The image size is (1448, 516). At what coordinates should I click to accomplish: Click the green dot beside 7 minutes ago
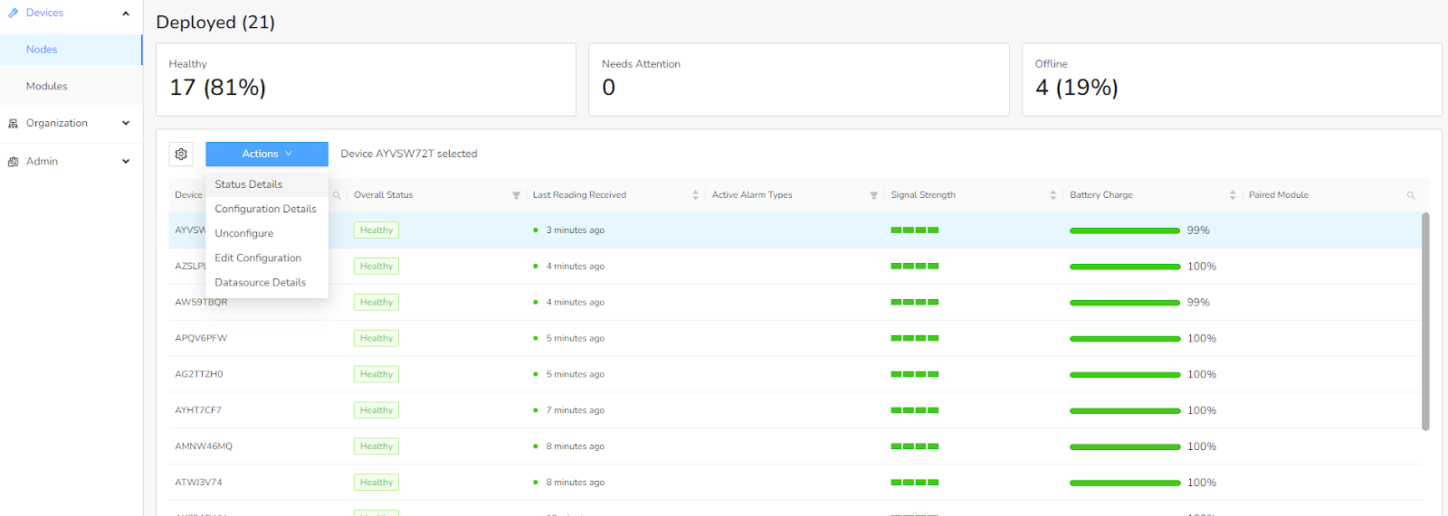(536, 410)
